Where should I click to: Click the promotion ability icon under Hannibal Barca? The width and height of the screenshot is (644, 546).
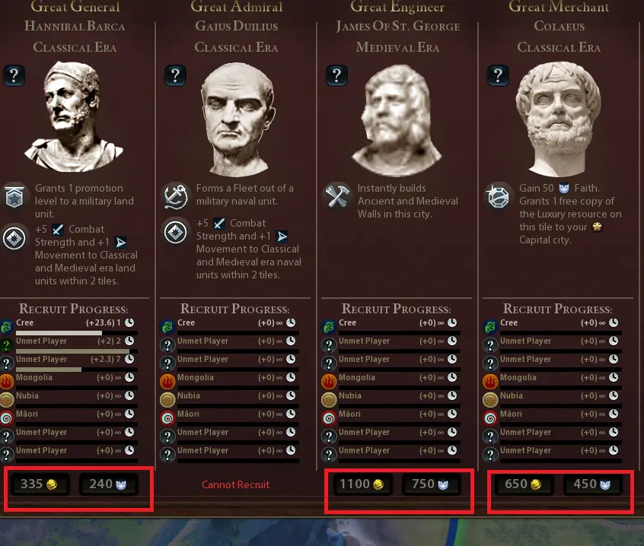(14, 196)
